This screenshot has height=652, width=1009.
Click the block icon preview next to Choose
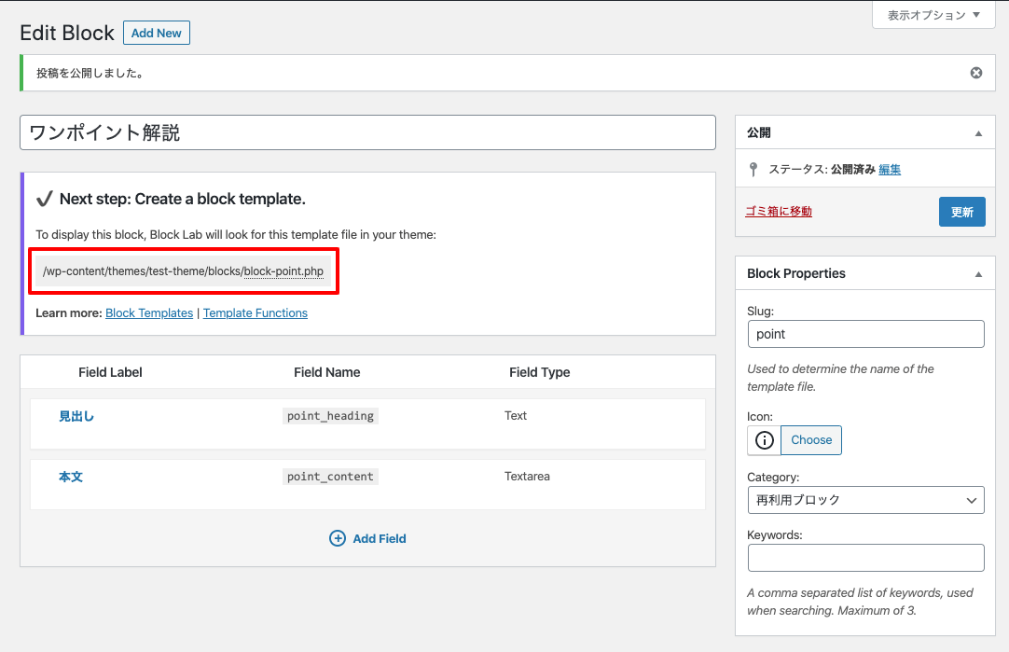click(x=763, y=439)
